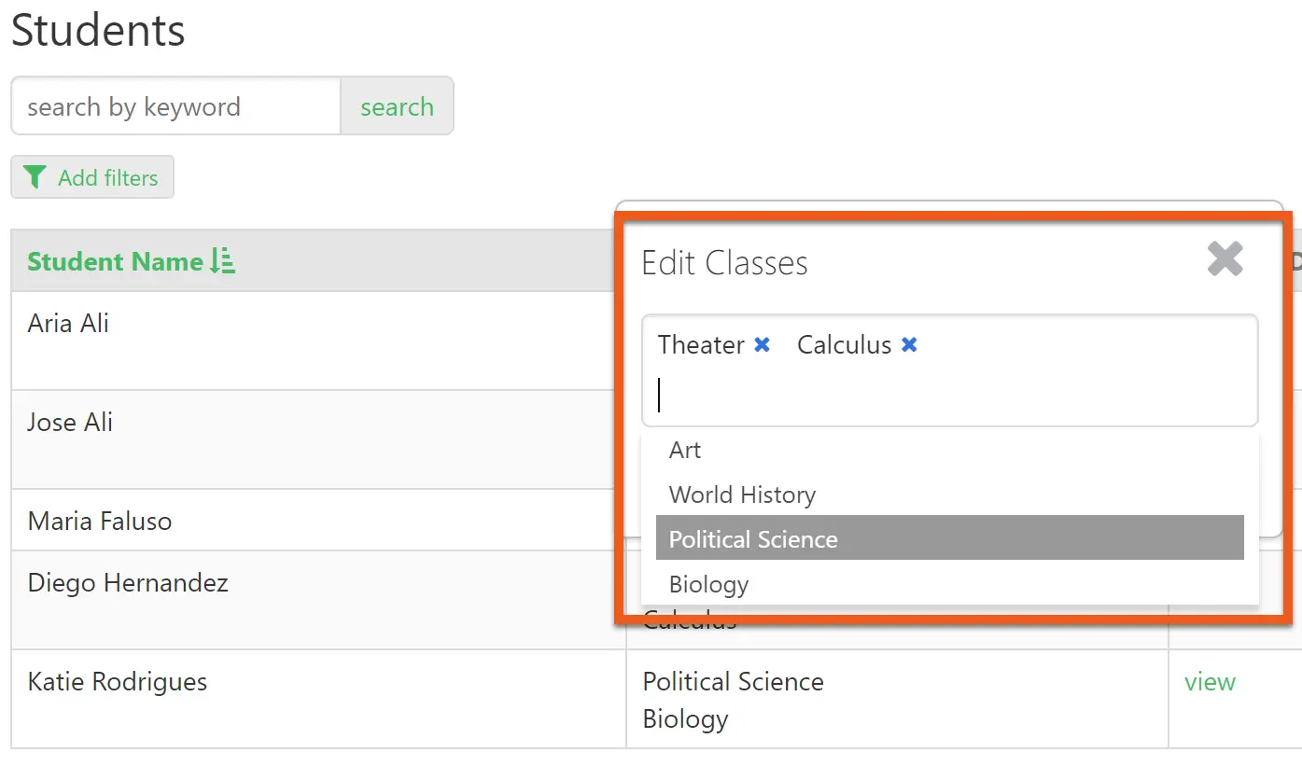Click the Student Name column header
Image resolution: width=1302 pixels, height=780 pixels.
point(115,261)
